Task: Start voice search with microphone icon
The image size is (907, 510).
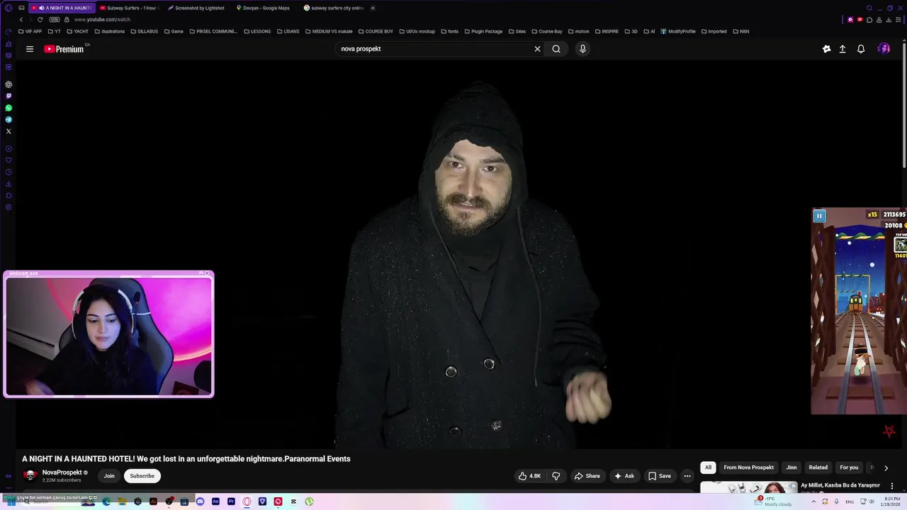Action: [x=582, y=49]
